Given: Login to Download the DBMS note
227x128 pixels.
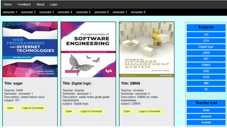Looking at the screenshot, I should click(x=149, y=111).
